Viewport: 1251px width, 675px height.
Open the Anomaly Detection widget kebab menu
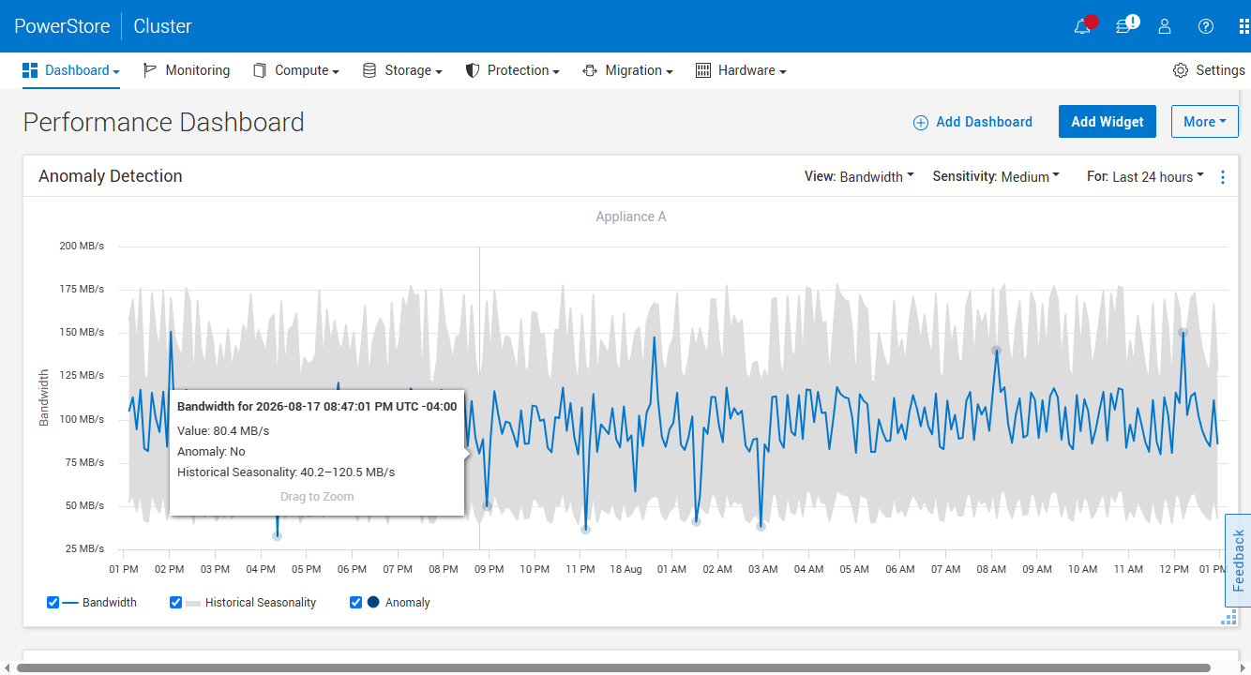point(1222,177)
